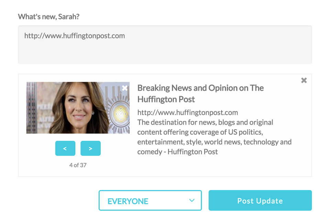This screenshot has width=330, height=220.
Task: Click the huffingtonpost.com URL in preview card
Action: tap(187, 112)
